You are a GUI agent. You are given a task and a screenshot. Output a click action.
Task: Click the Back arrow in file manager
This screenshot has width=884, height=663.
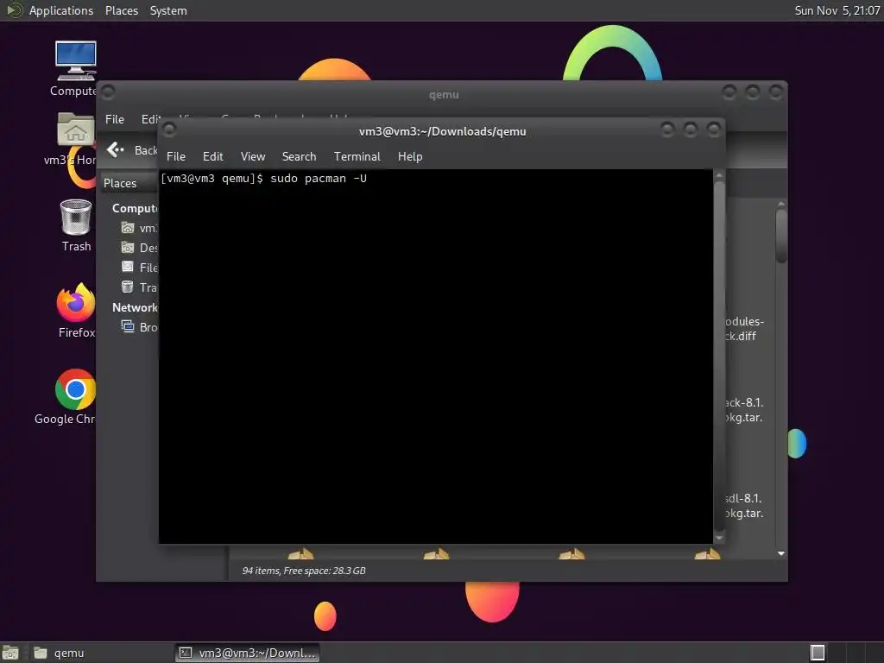pos(115,150)
